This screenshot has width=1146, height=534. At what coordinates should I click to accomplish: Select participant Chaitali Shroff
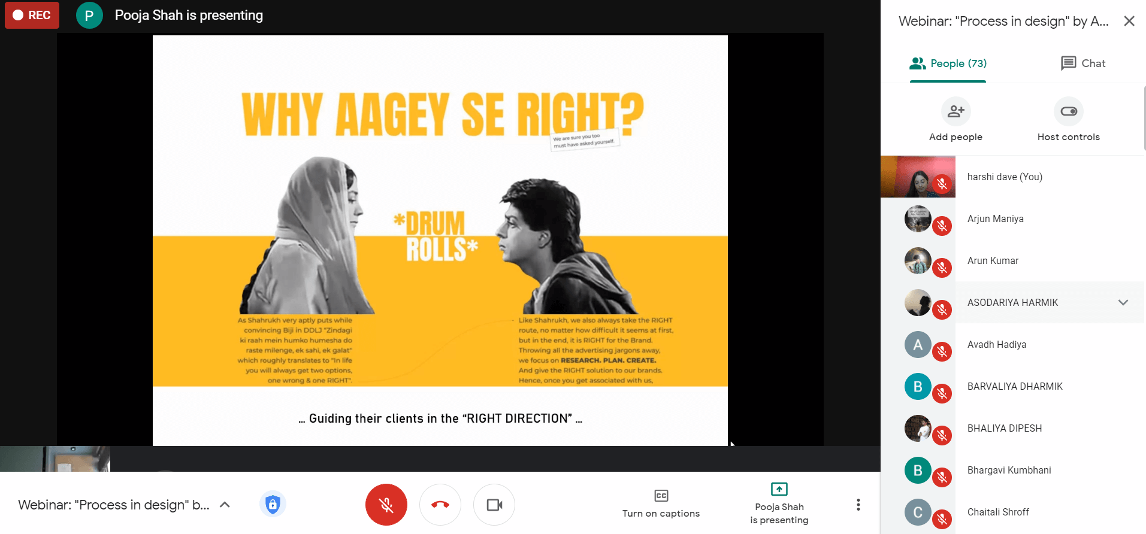(997, 512)
